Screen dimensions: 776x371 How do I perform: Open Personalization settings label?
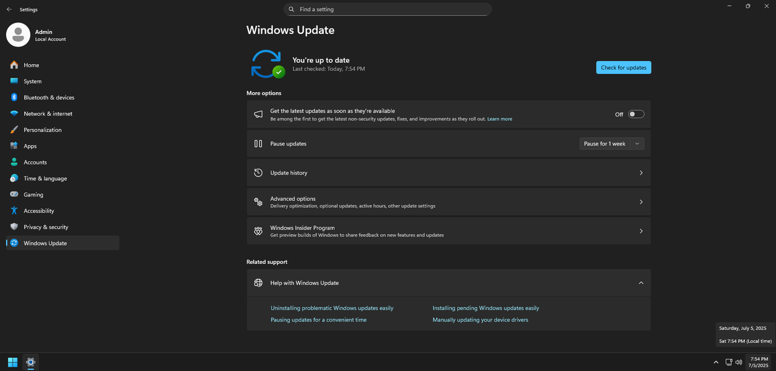[42, 130]
